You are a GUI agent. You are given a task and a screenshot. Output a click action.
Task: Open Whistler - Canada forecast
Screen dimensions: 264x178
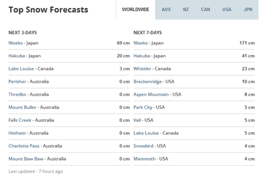[152, 69]
